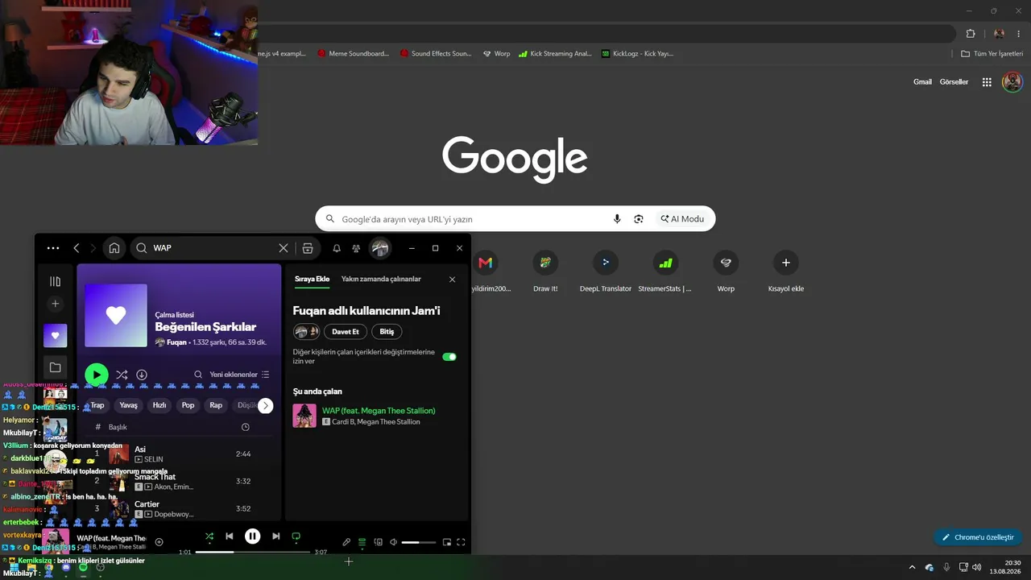Close the Spotify queue panel
This screenshot has height=580, width=1031.
(x=452, y=280)
